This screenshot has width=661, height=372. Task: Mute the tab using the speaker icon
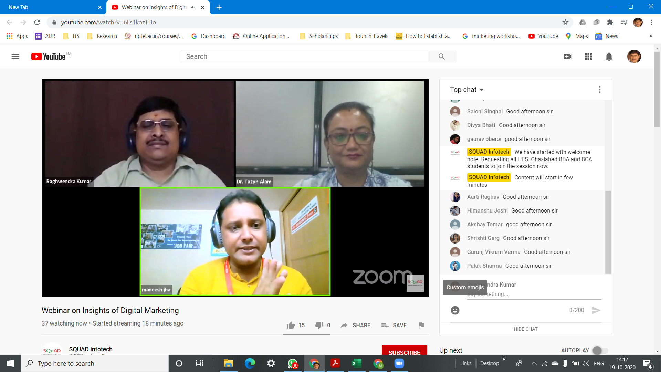pos(193,7)
